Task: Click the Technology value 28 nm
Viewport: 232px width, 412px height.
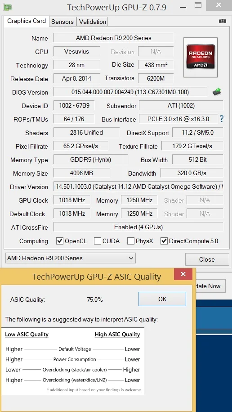Action: click(76, 65)
